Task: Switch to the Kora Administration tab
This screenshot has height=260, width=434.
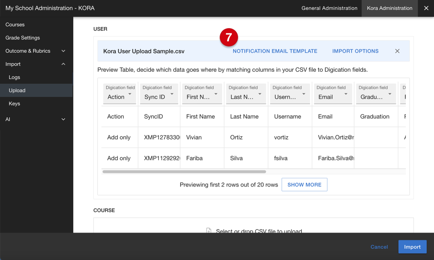Action: coord(389,8)
